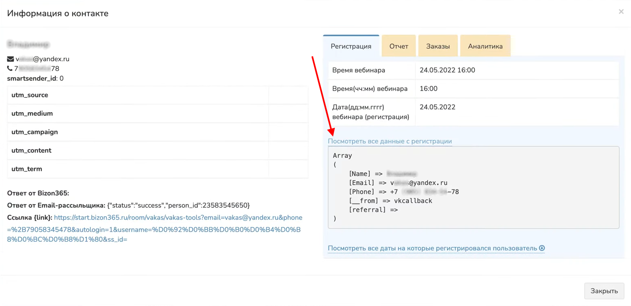Click the envelope icon beside the email address
Image resolution: width=631 pixels, height=306 pixels.
11,59
